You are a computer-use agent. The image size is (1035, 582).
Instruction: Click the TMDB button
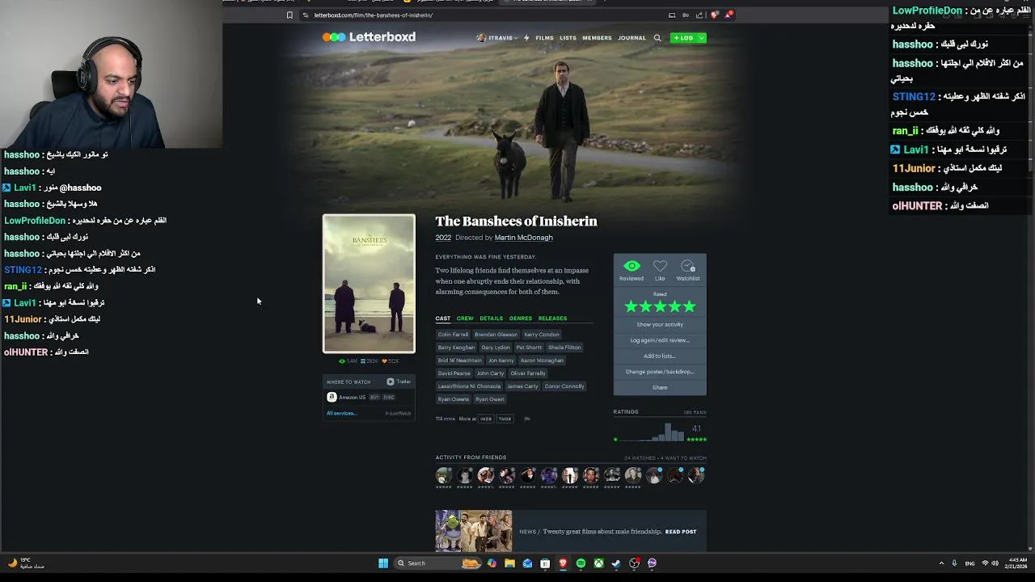(x=505, y=419)
